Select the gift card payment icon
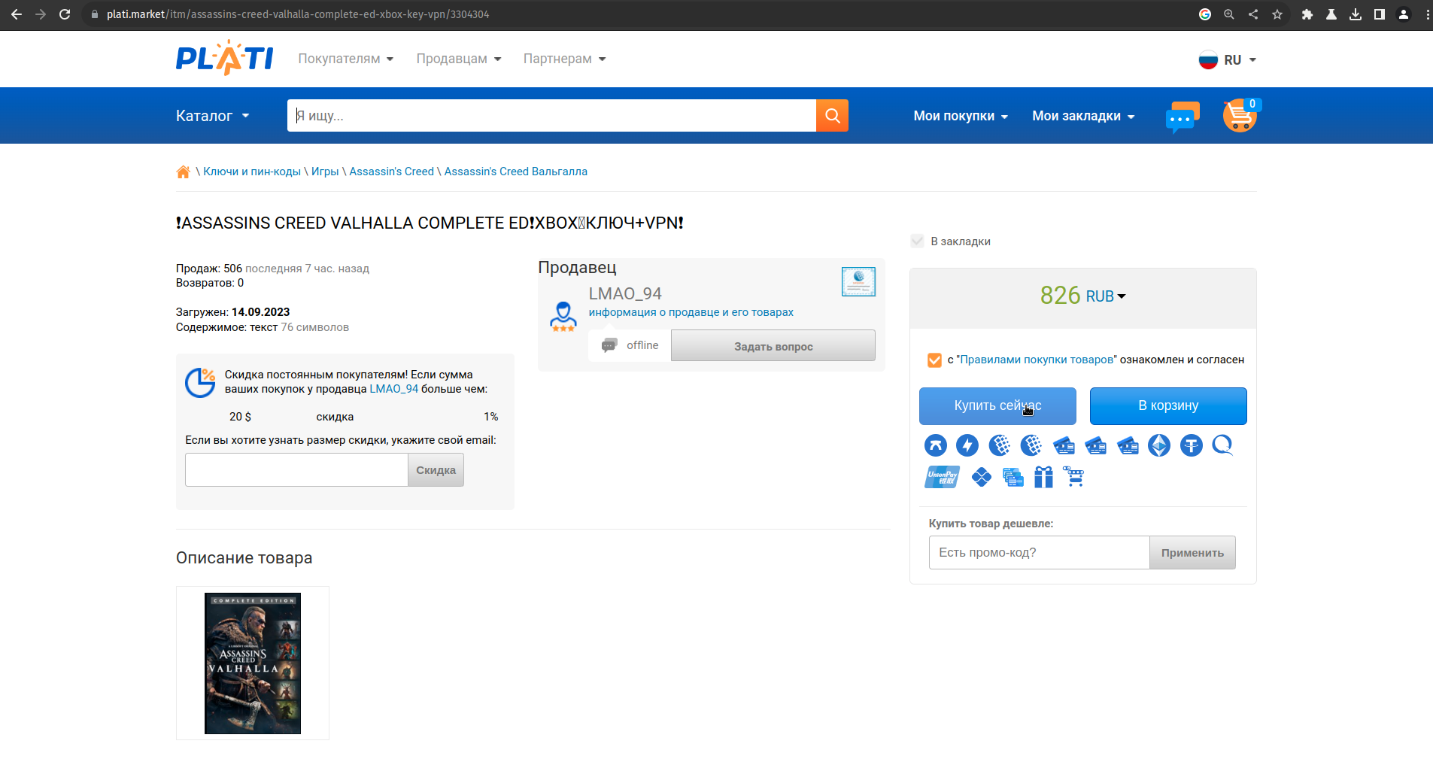Viewport: 1433px width, 759px height. point(1043,477)
